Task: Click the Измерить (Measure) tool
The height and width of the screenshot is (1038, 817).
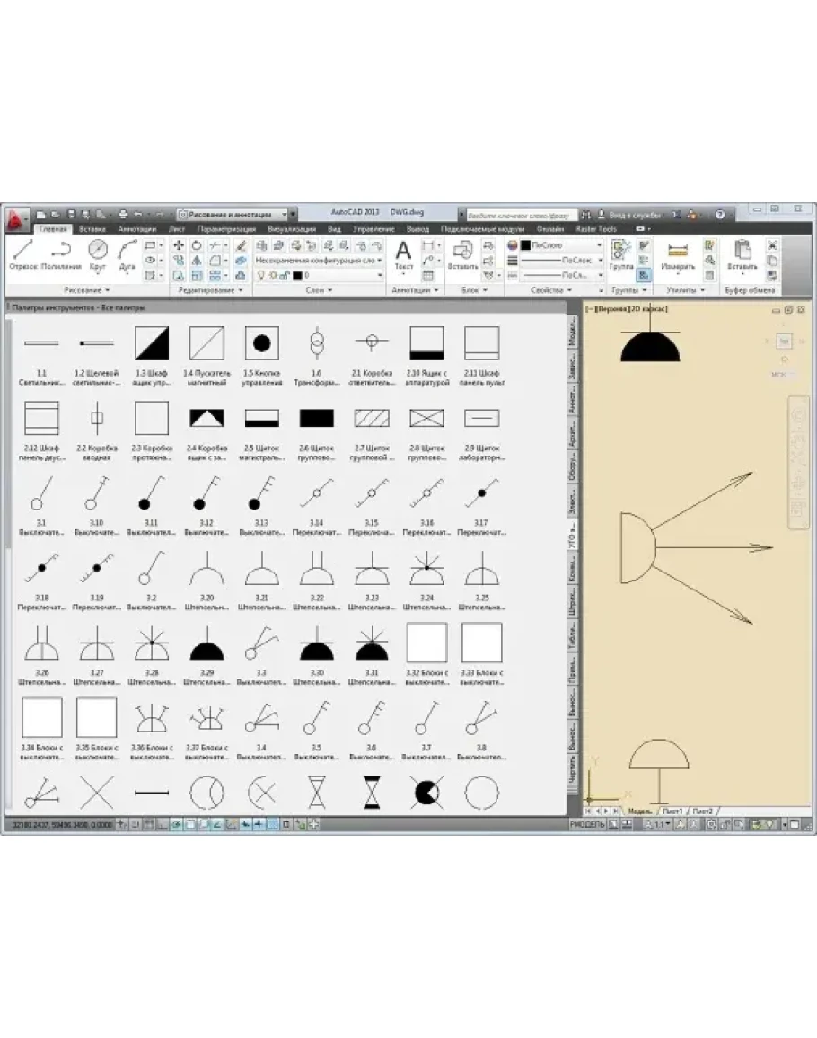Action: coord(678,254)
